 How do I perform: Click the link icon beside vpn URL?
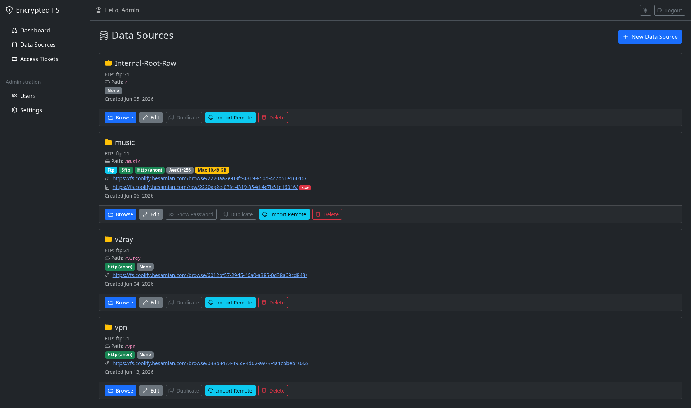click(107, 363)
